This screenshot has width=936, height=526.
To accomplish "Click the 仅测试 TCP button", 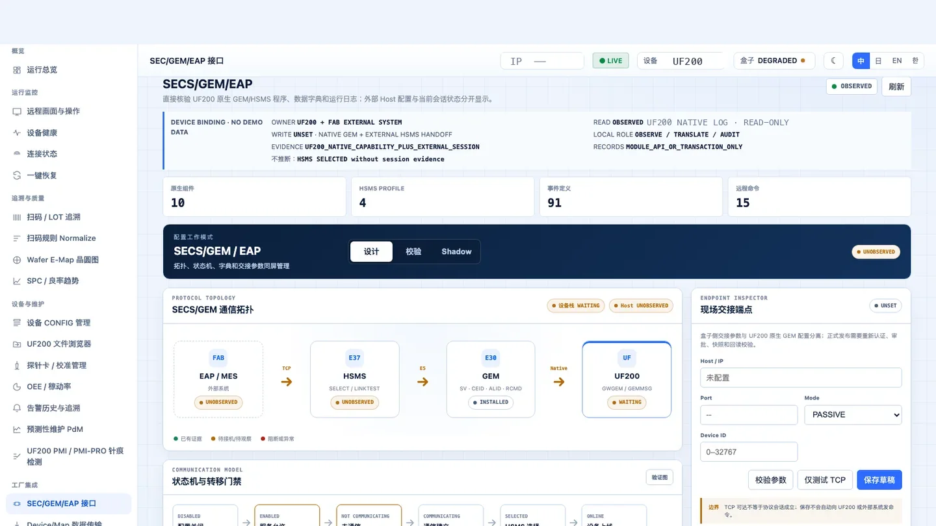I will pyautogui.click(x=825, y=480).
